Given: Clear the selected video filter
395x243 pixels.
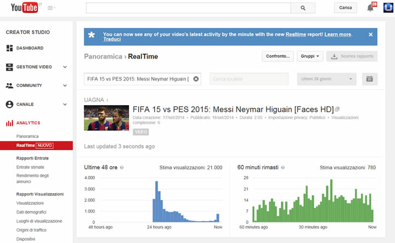Looking at the screenshot, I should point(196,79).
